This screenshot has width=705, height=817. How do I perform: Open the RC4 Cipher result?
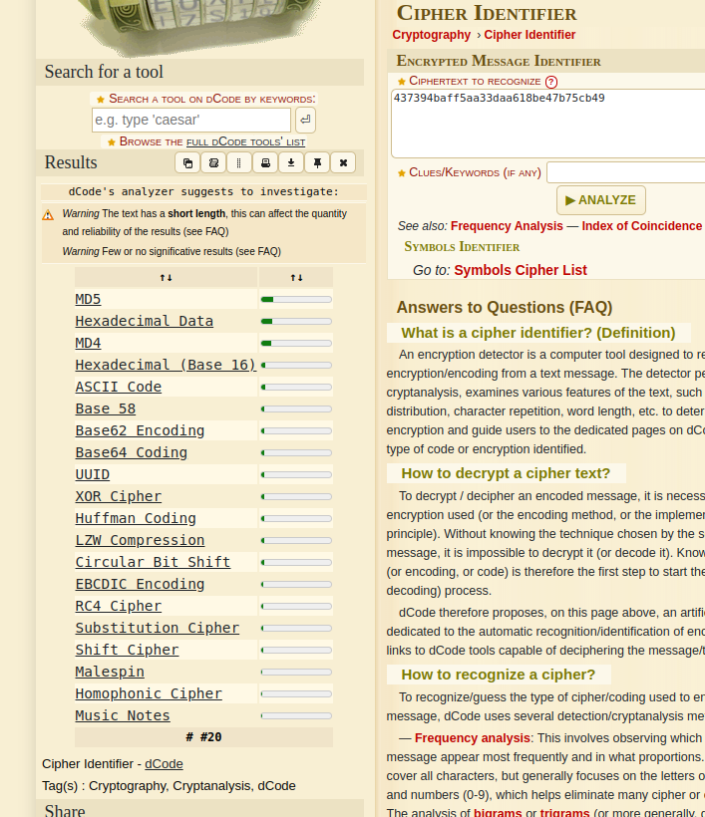pyautogui.click(x=119, y=606)
